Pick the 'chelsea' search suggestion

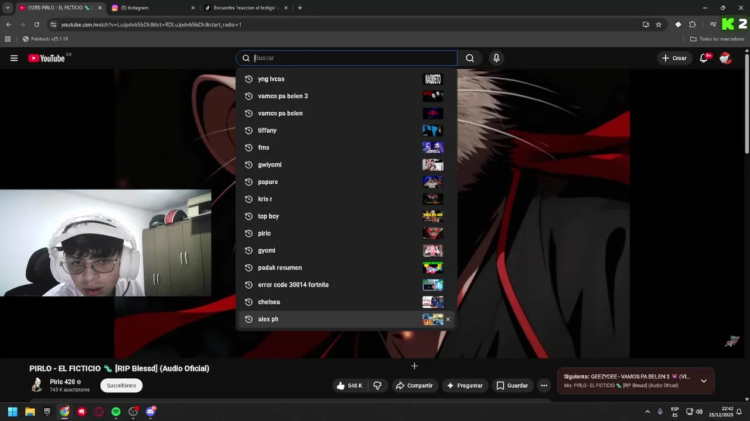[346, 302]
